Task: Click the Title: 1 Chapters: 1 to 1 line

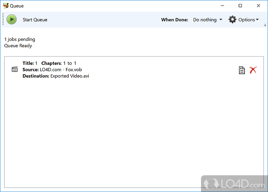Action: [x=49, y=63]
